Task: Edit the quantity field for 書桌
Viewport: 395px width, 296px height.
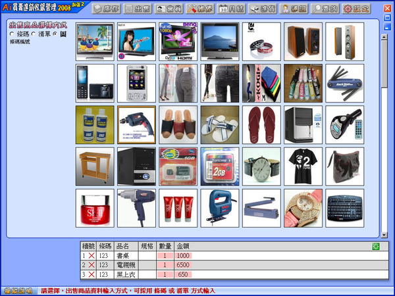Action: point(165,256)
